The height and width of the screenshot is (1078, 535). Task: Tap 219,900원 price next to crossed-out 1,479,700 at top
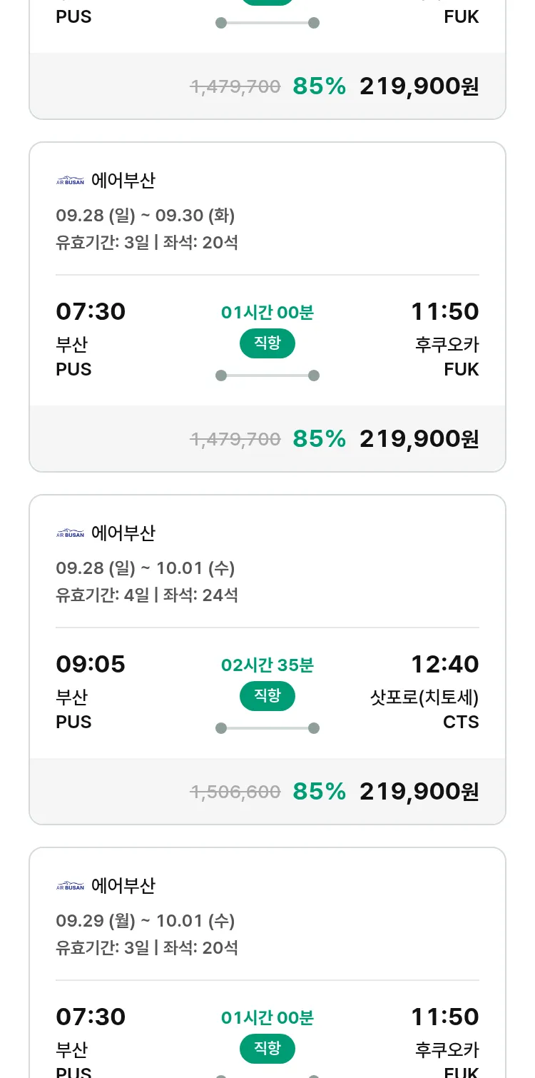click(x=419, y=86)
